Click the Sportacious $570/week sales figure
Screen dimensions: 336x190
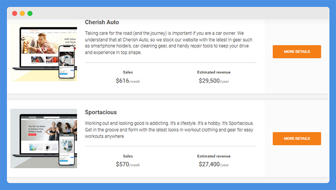point(128,164)
